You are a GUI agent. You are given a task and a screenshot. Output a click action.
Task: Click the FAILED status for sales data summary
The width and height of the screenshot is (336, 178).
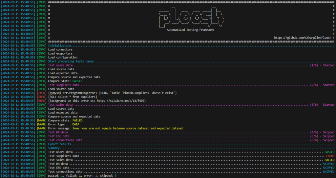[329, 160]
